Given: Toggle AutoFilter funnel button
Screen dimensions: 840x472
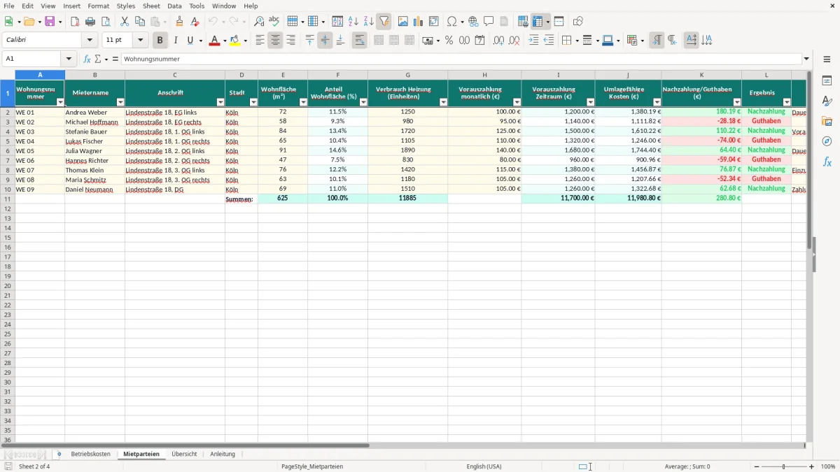Looking at the screenshot, I should pos(384,22).
